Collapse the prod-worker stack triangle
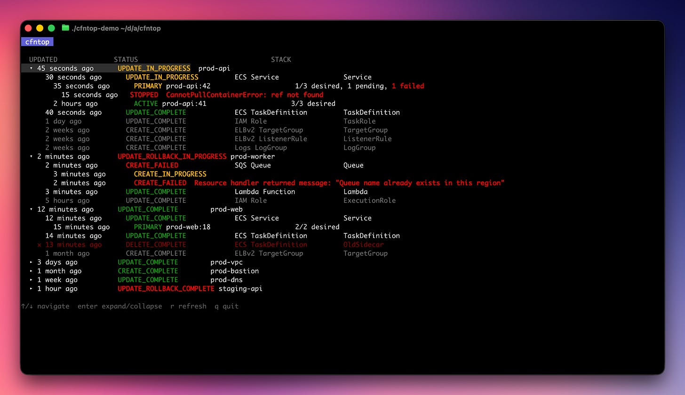The height and width of the screenshot is (395, 685). tap(32, 157)
